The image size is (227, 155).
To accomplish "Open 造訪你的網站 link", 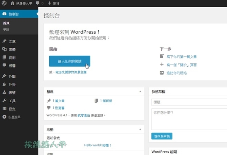I will 177,73.
